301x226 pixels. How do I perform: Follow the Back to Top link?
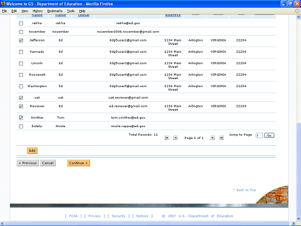245,190
